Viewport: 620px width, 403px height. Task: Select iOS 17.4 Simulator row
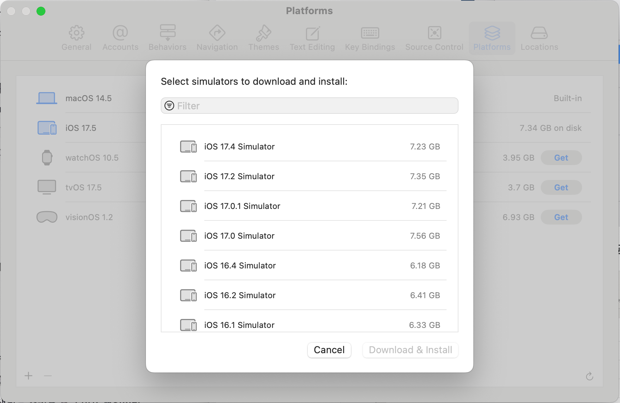[309, 146]
